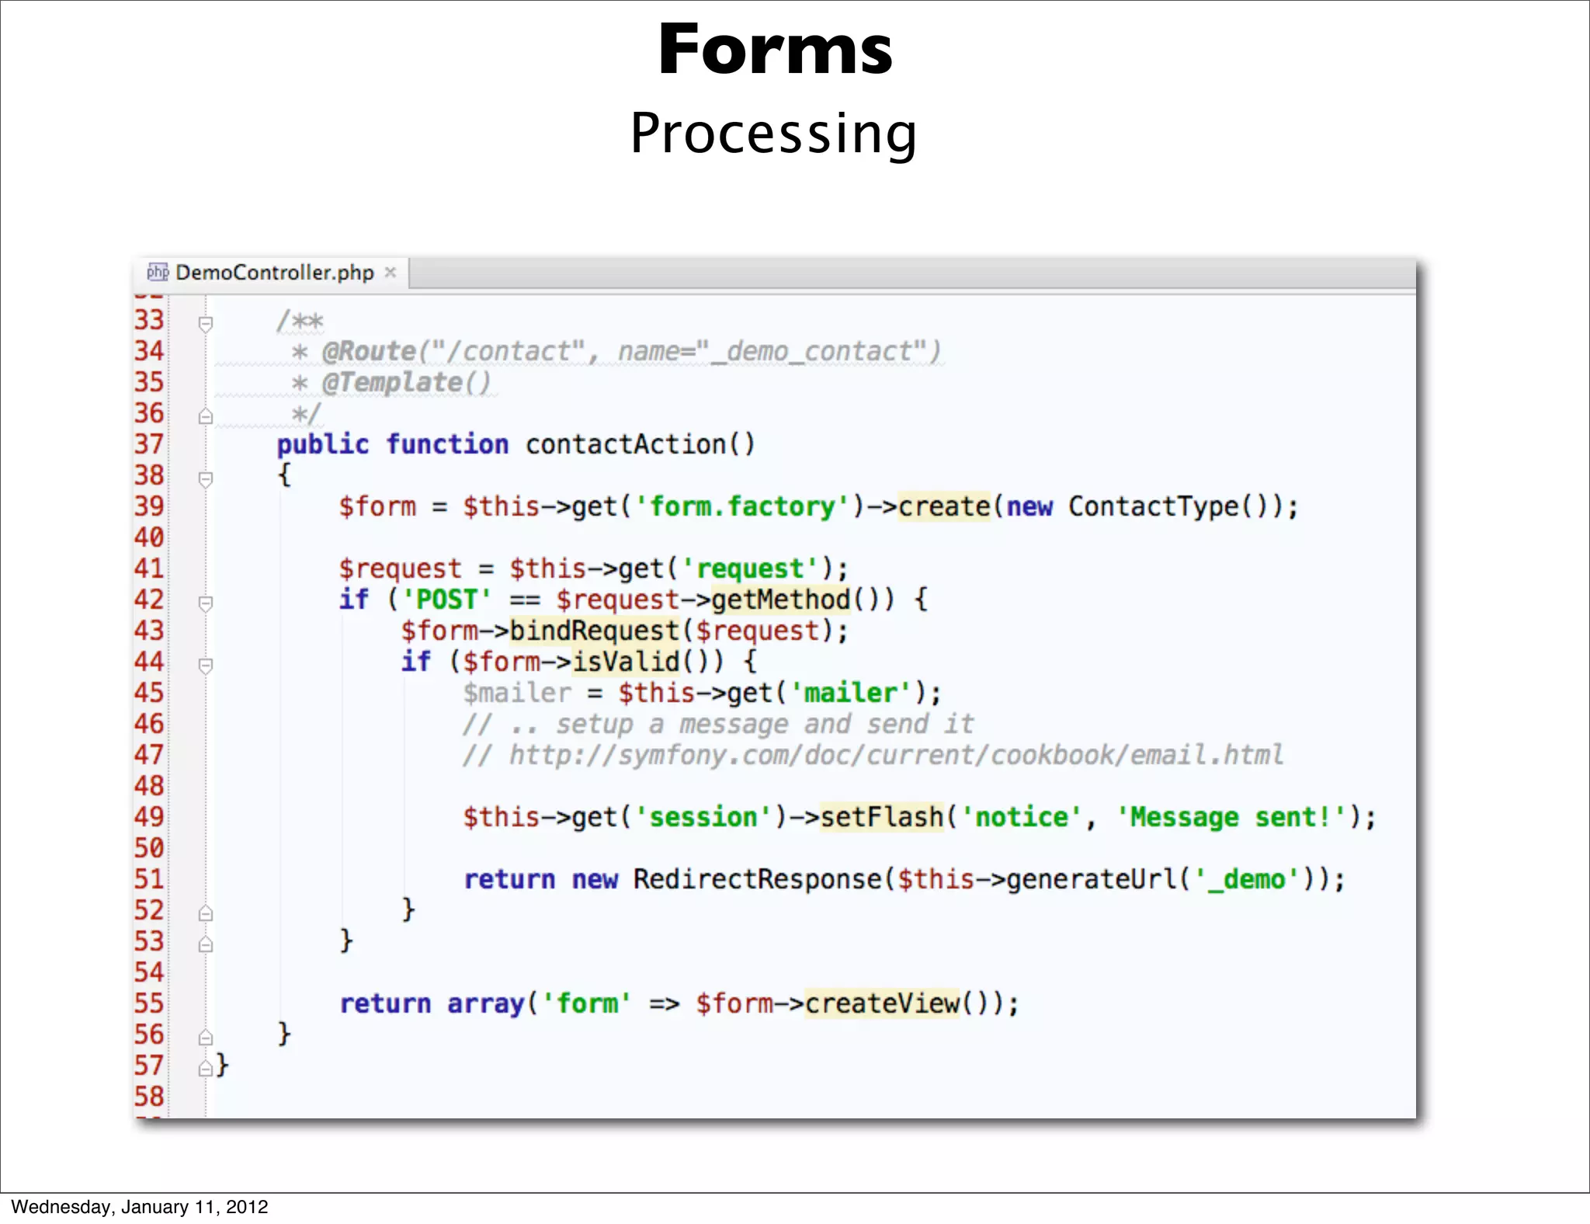Click line number 39 in the gutter
This screenshot has height=1224, width=1590.
[149, 506]
